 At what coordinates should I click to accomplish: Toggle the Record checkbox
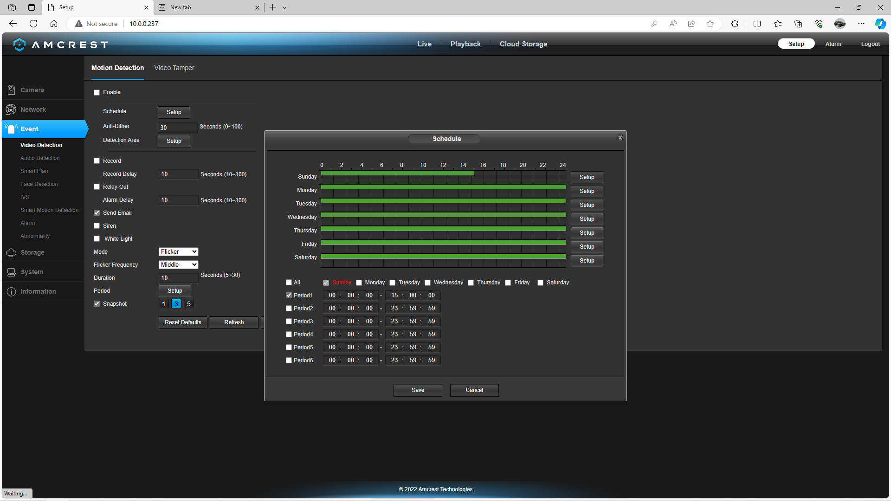[x=97, y=161]
